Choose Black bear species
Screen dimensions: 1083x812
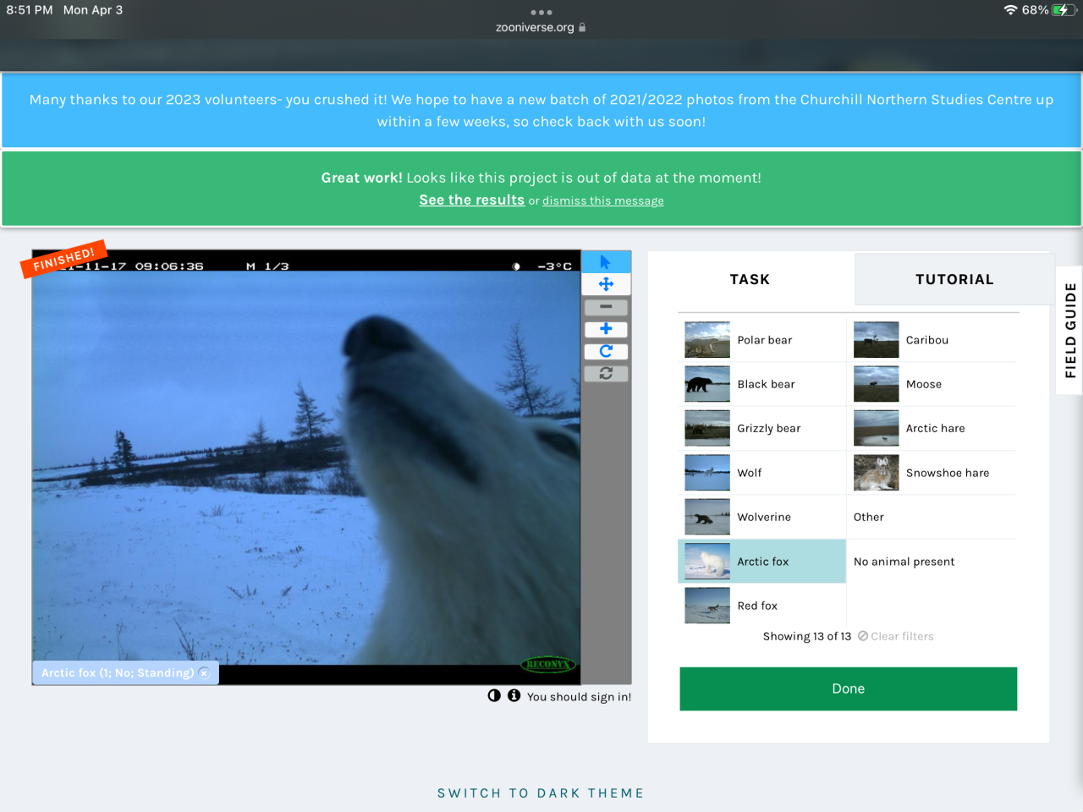click(x=762, y=384)
